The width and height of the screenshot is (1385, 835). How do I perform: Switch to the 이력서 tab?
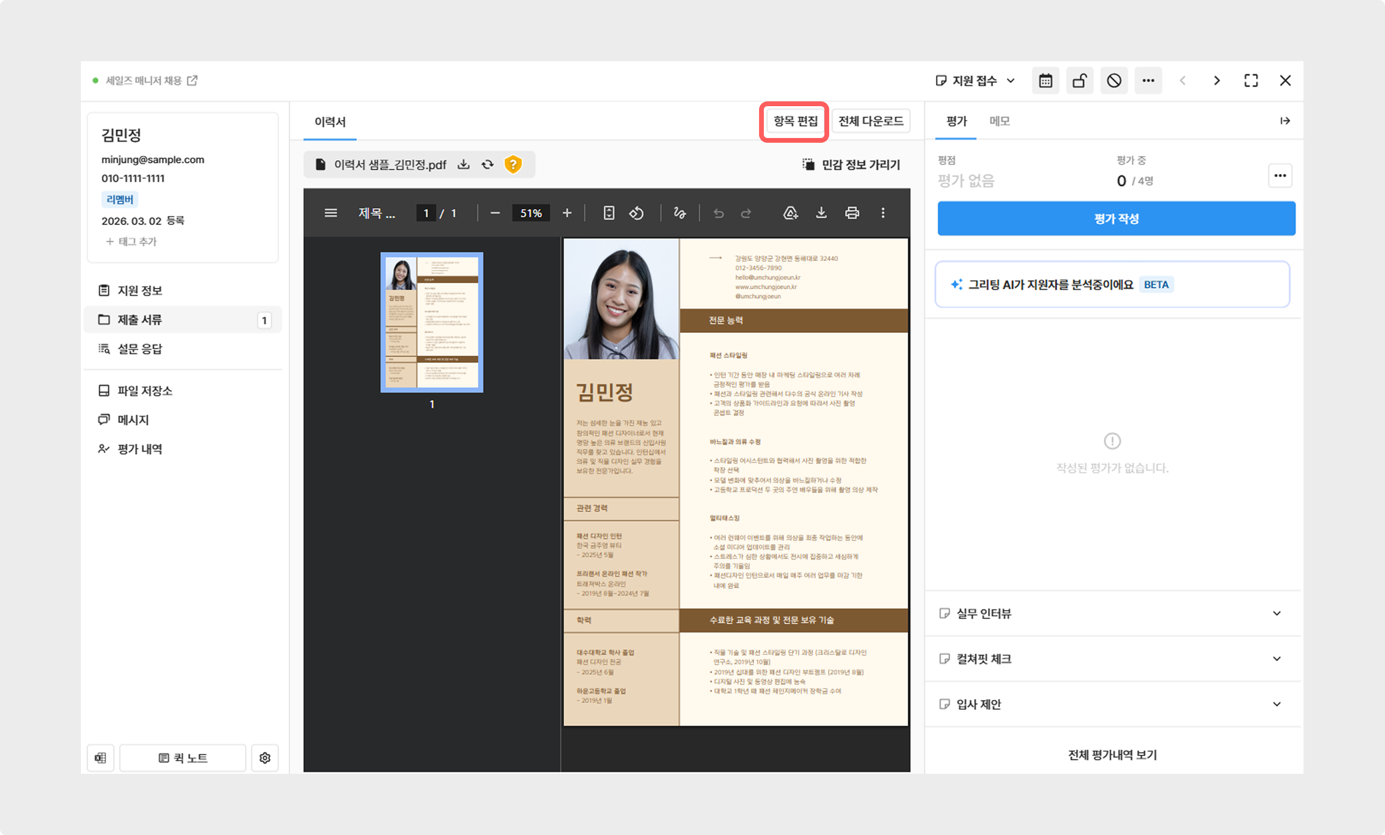pos(330,122)
